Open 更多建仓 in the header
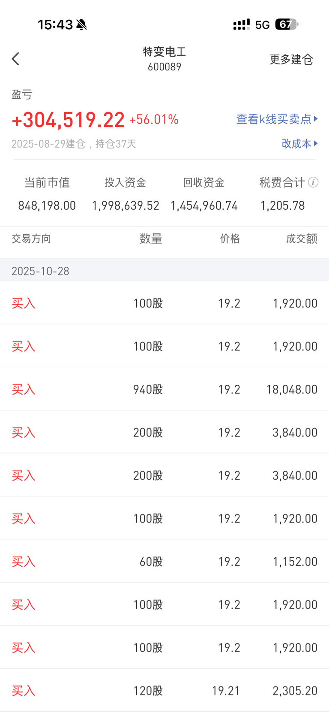The image size is (329, 716). 291,59
